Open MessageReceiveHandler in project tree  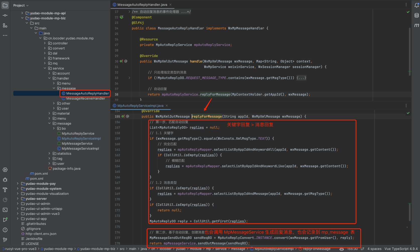click(85, 98)
